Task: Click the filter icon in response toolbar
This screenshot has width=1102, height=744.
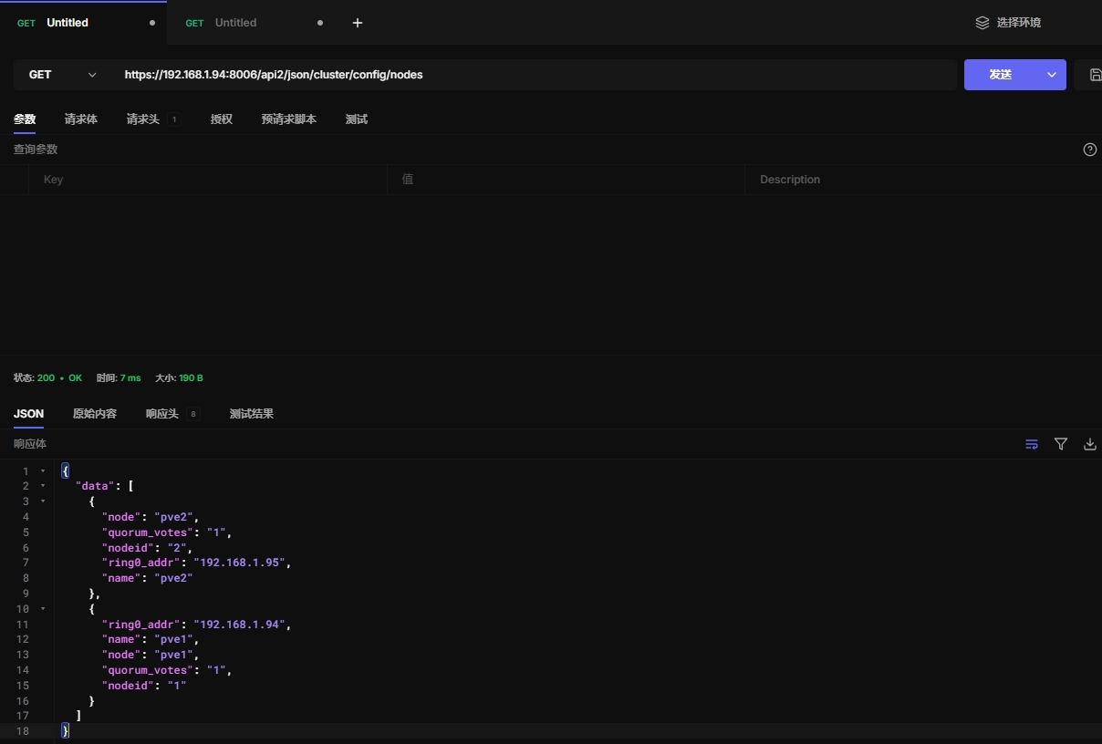Action: click(1061, 444)
